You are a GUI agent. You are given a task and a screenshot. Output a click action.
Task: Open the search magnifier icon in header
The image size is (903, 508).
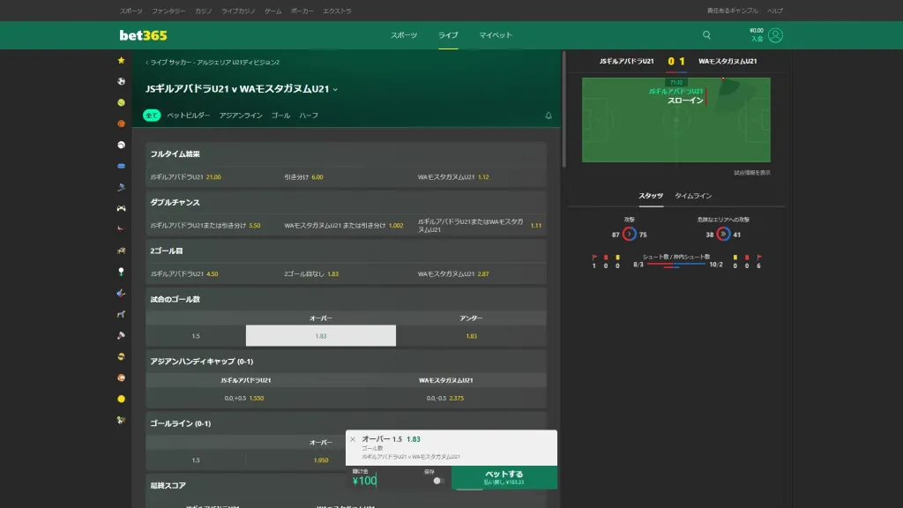pos(706,35)
